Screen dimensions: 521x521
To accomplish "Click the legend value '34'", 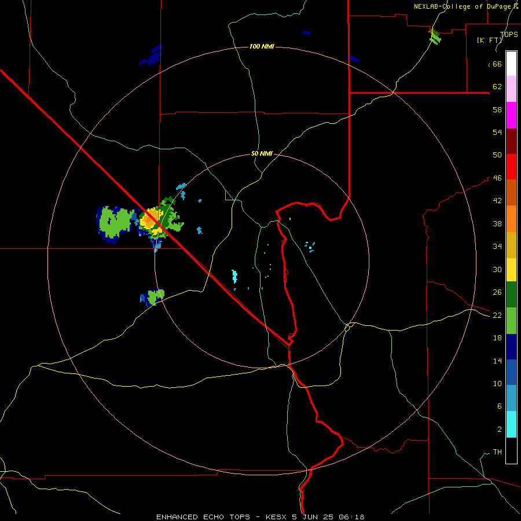I will pos(497,247).
